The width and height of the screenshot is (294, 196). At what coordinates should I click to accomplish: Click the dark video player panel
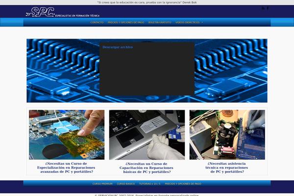pyautogui.click(x=147, y=69)
